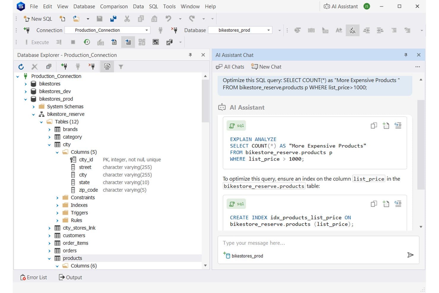Open the AI chat more options ellipsis
The width and height of the screenshot is (439, 293).
coord(418,67)
